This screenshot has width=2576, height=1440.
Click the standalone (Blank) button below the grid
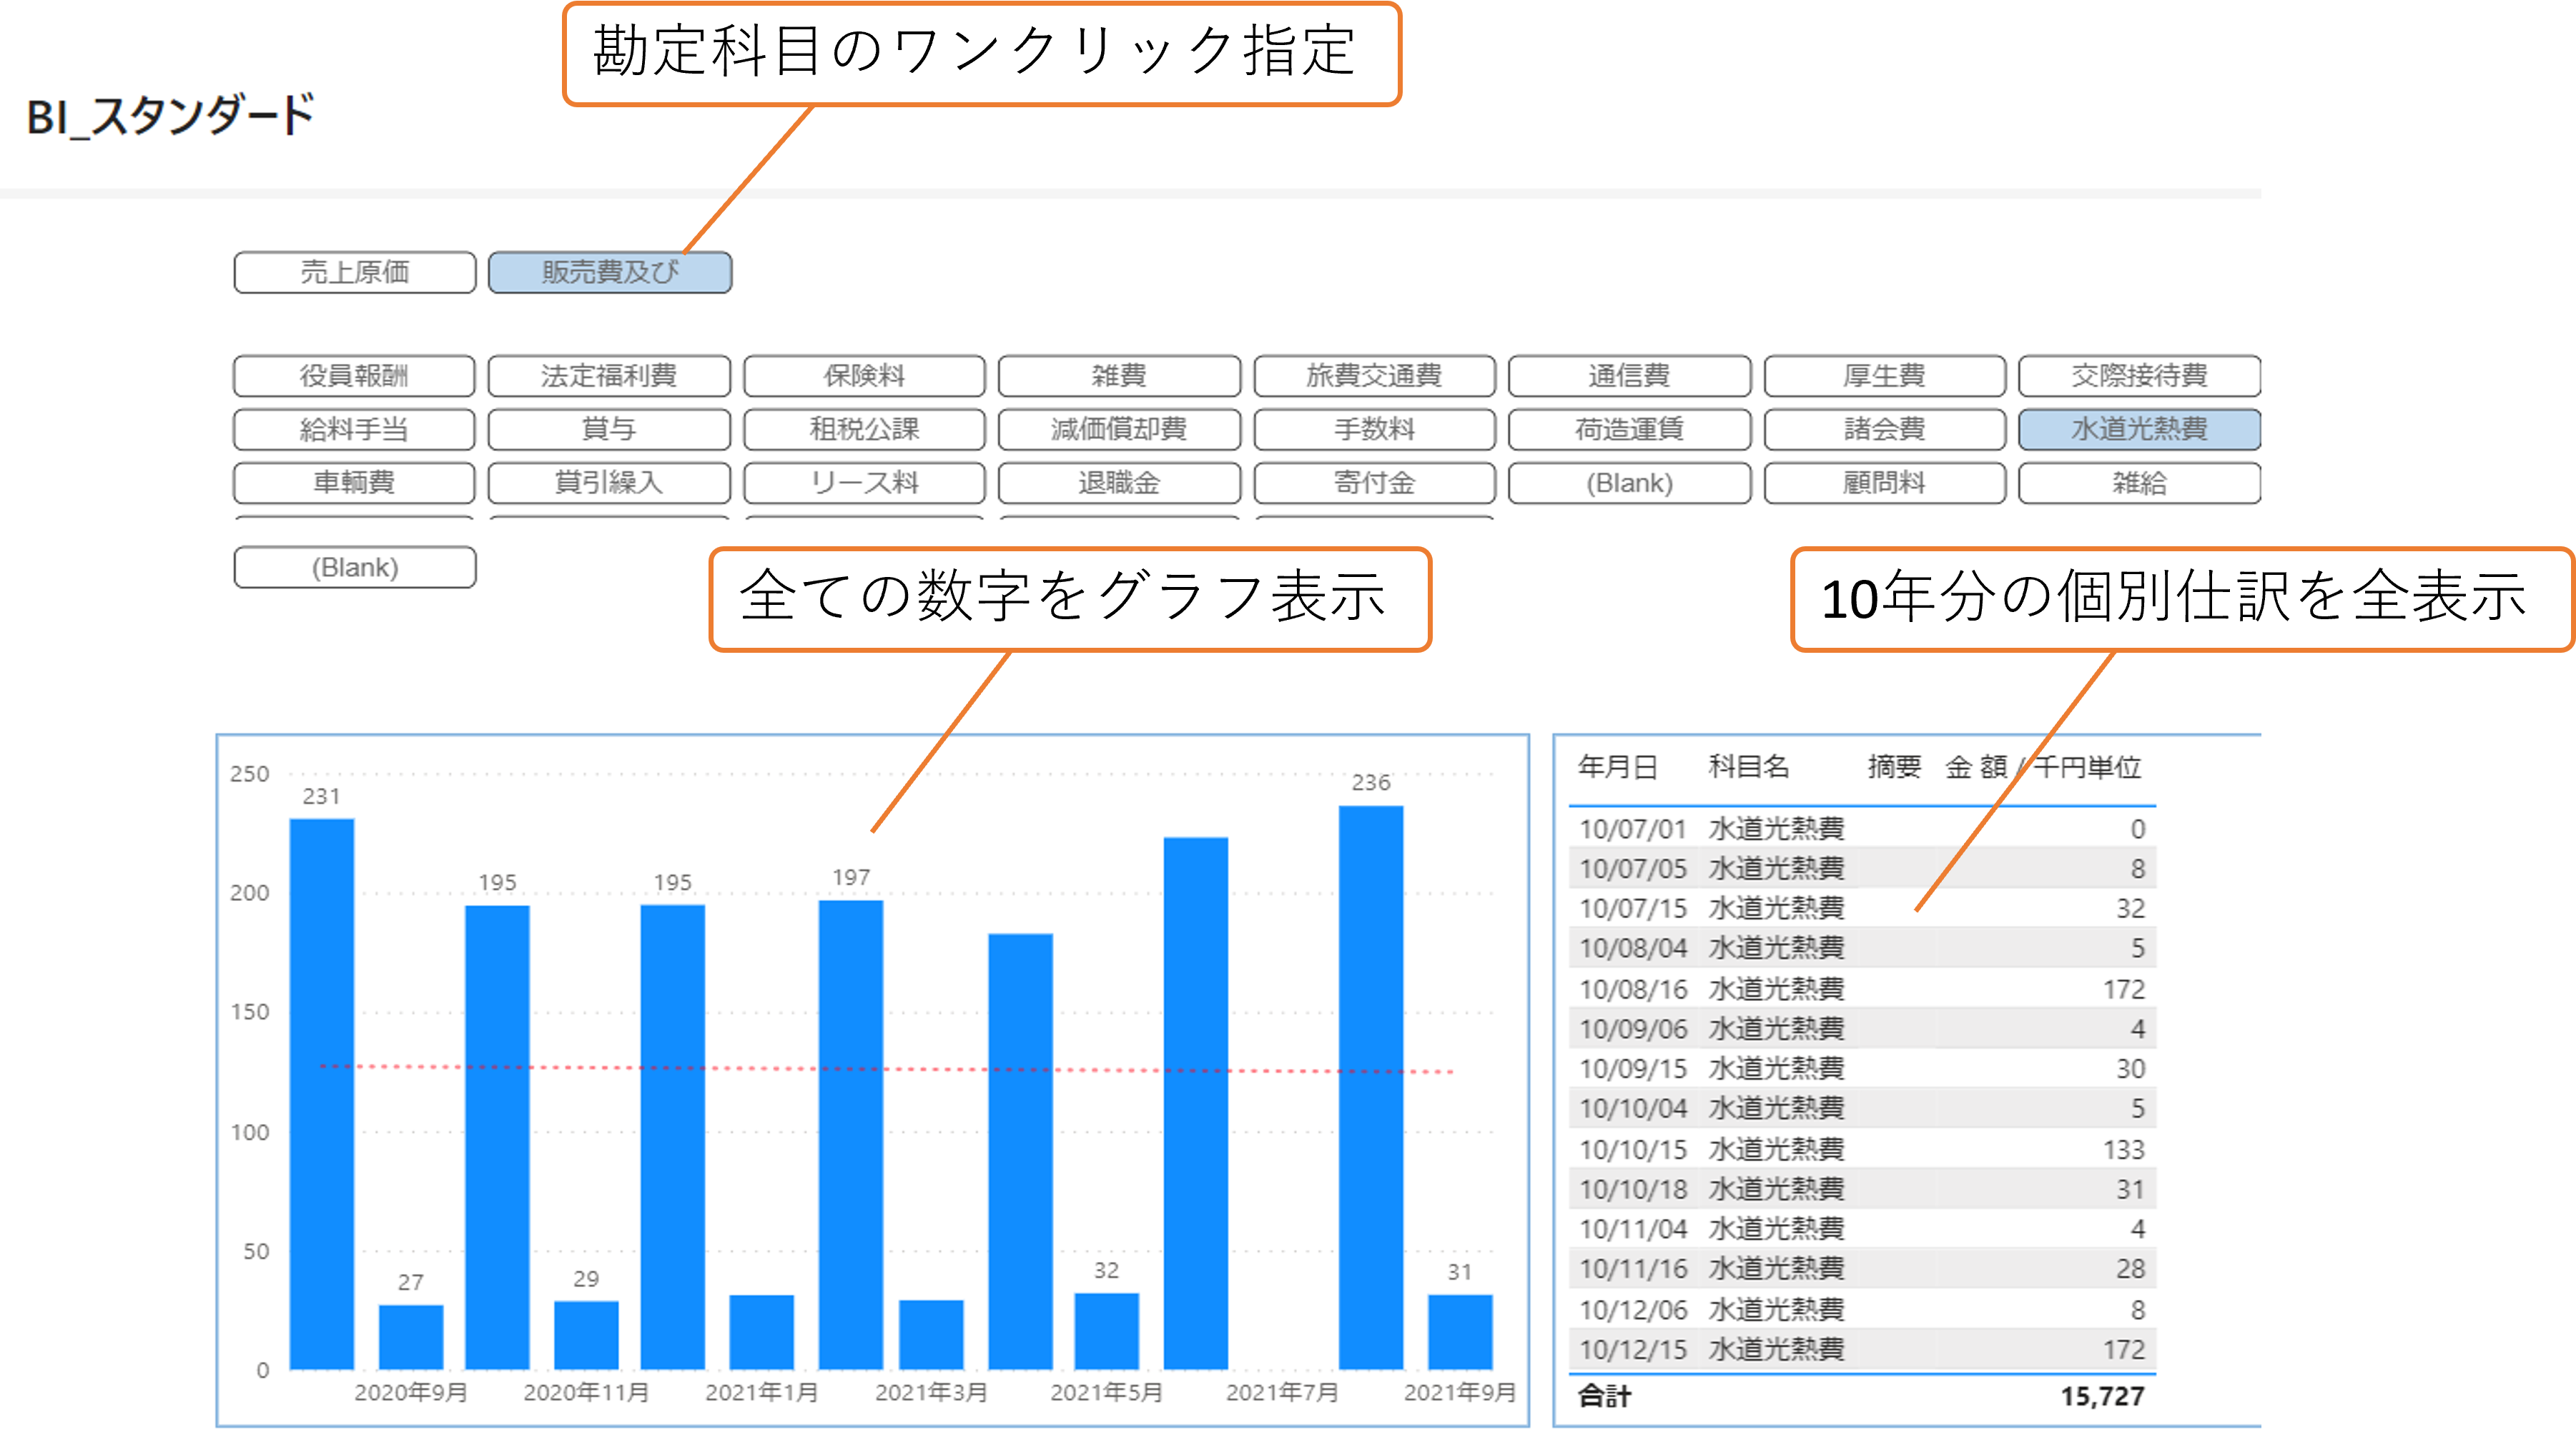click(x=355, y=567)
